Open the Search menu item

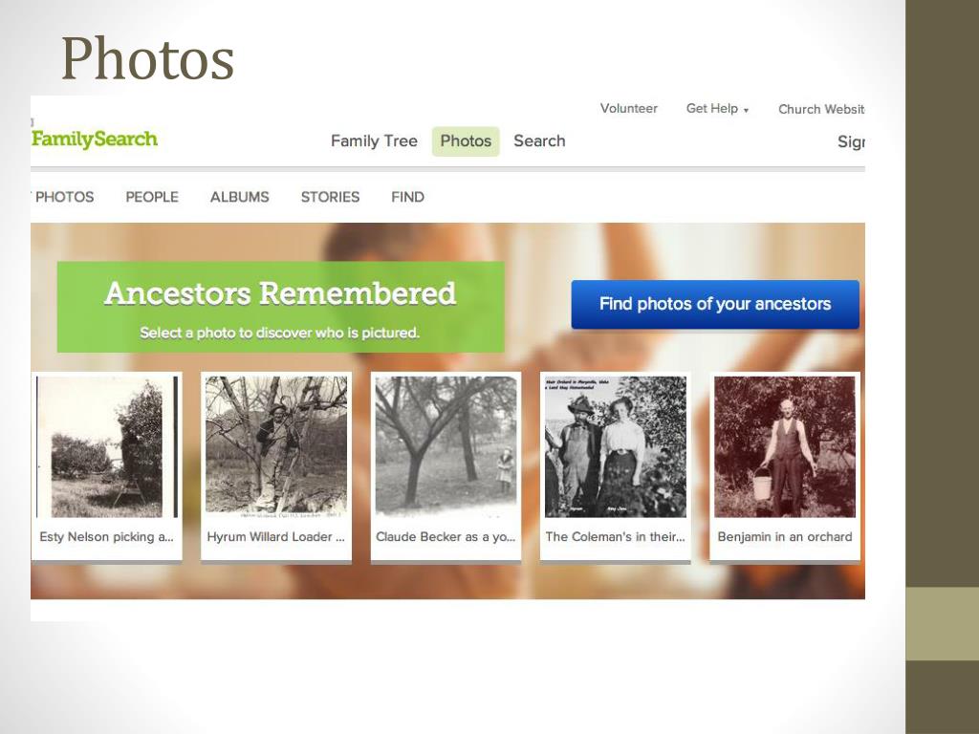539,141
